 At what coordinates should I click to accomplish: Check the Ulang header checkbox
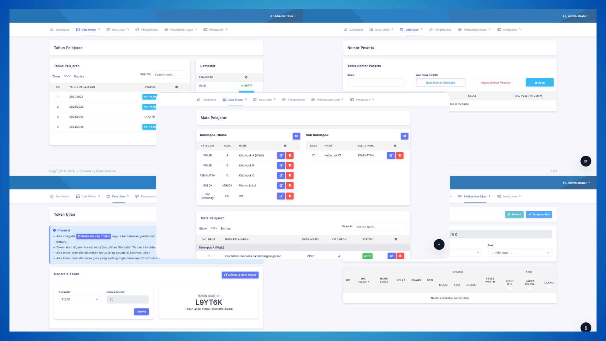pos(549,287)
